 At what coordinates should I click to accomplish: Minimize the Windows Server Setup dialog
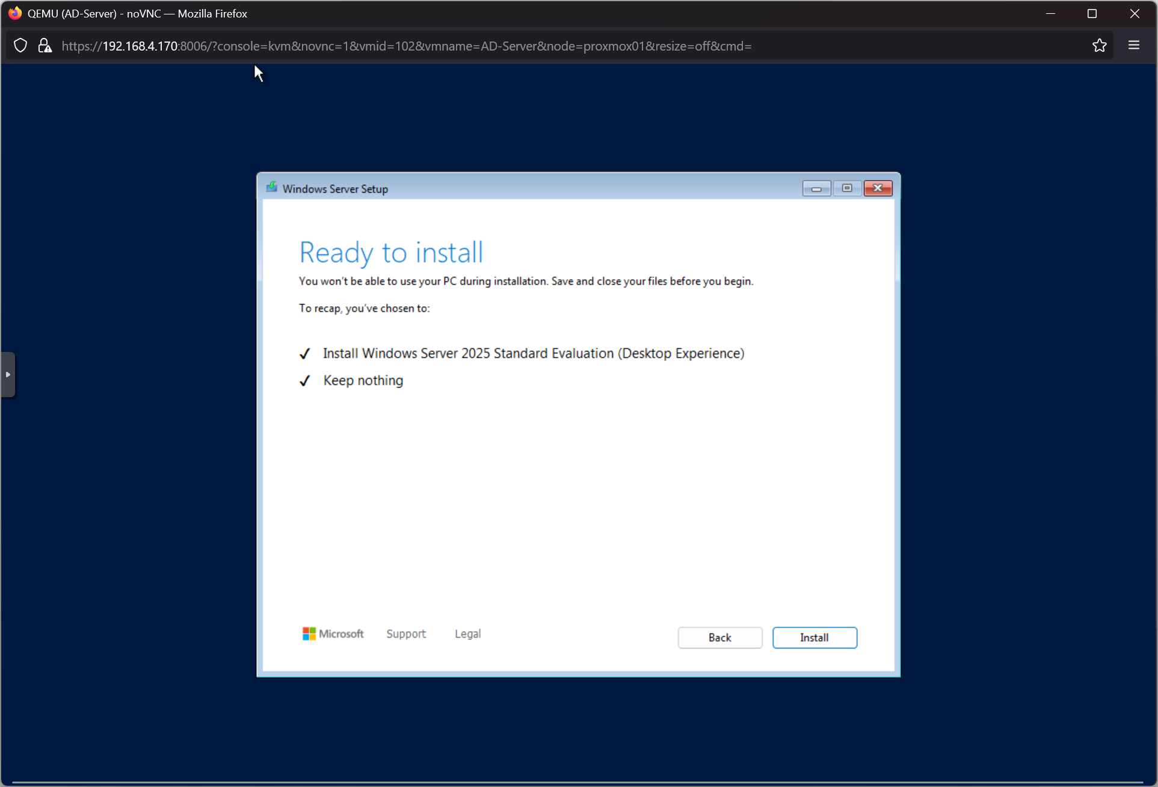(x=816, y=188)
